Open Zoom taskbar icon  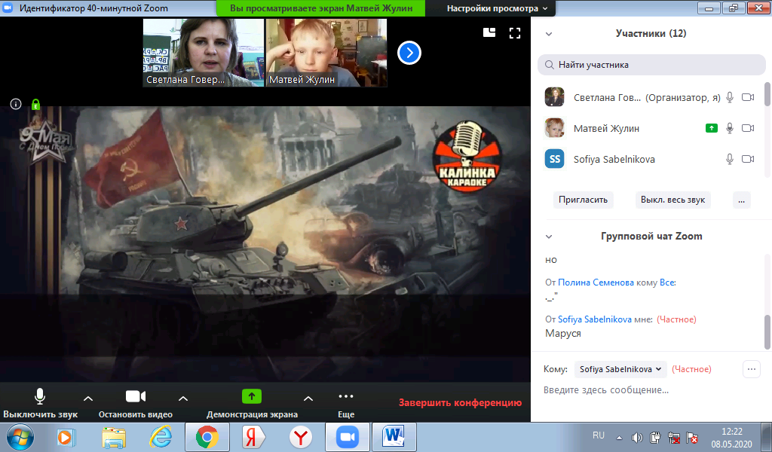point(348,437)
